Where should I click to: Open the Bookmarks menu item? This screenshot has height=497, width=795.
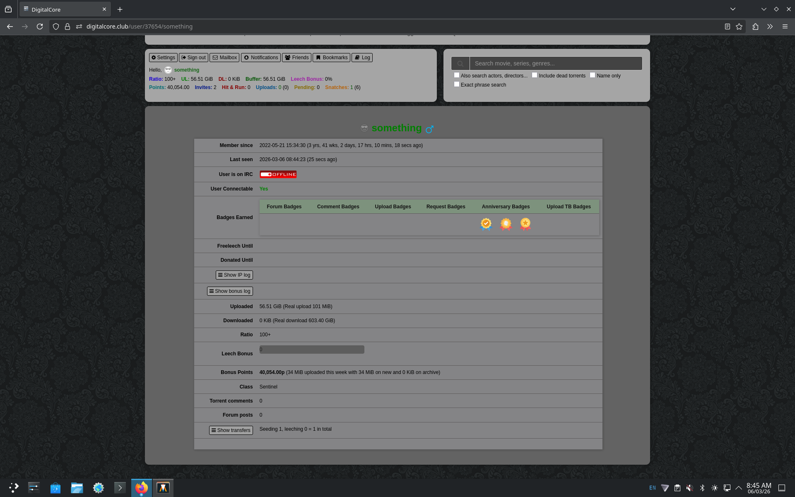(x=331, y=58)
